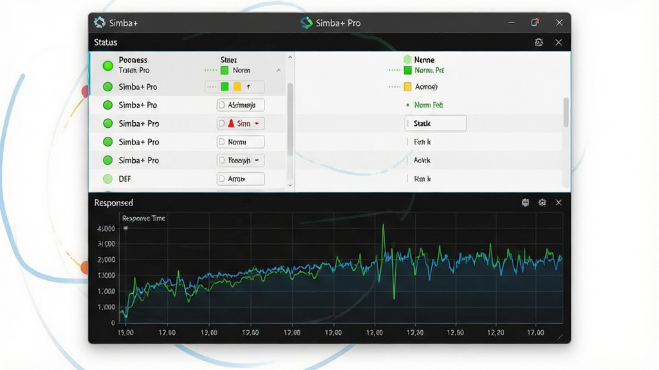Minimize the Simba+ Pro window
Image resolution: width=659 pixels, height=370 pixels.
click(x=511, y=22)
